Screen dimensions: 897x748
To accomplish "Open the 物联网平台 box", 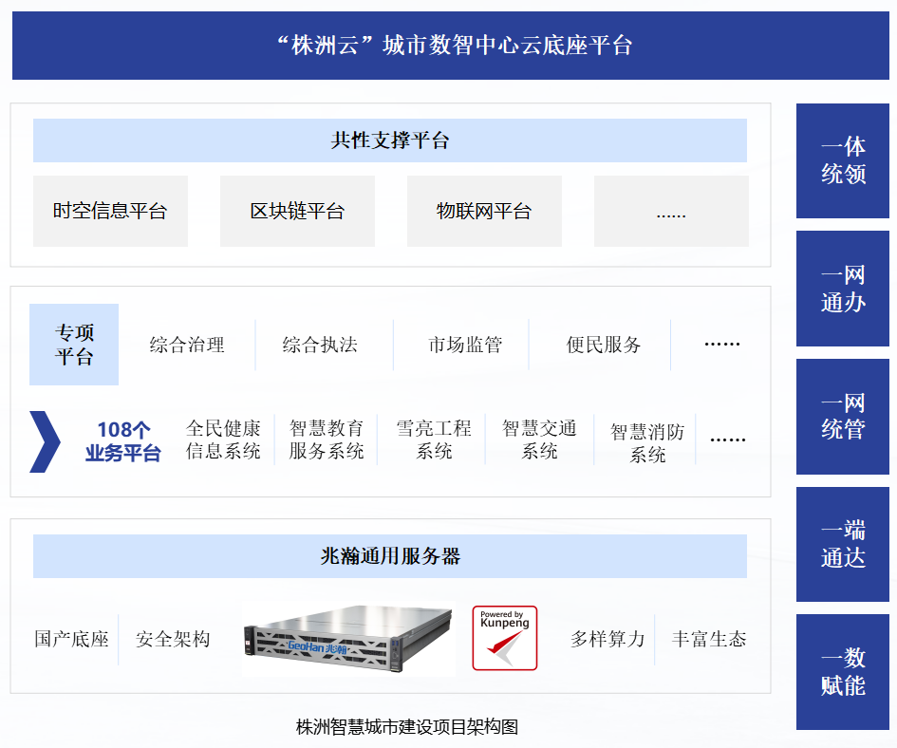I will click(x=484, y=211).
